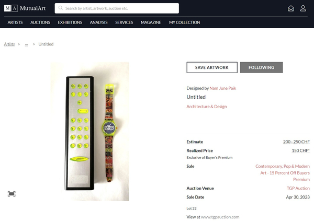Image resolution: width=314 pixels, height=222 pixels.
Task: Click the MutualArt logo
Action: (x=25, y=8)
